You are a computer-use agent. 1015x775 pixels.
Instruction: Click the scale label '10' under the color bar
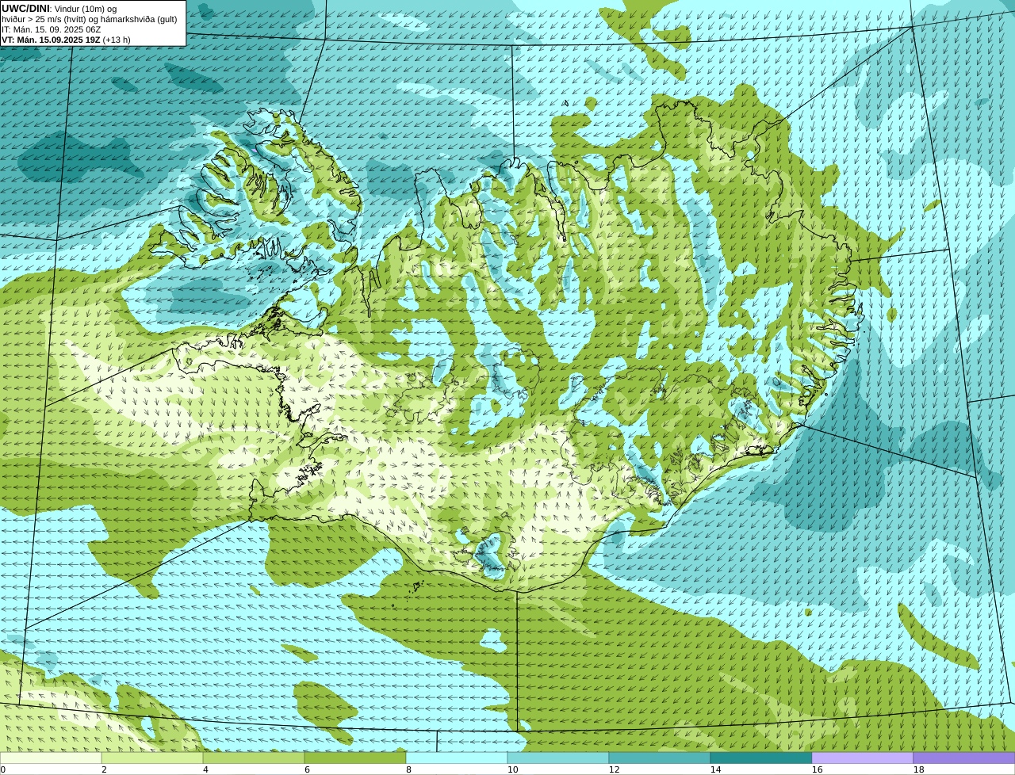click(512, 769)
